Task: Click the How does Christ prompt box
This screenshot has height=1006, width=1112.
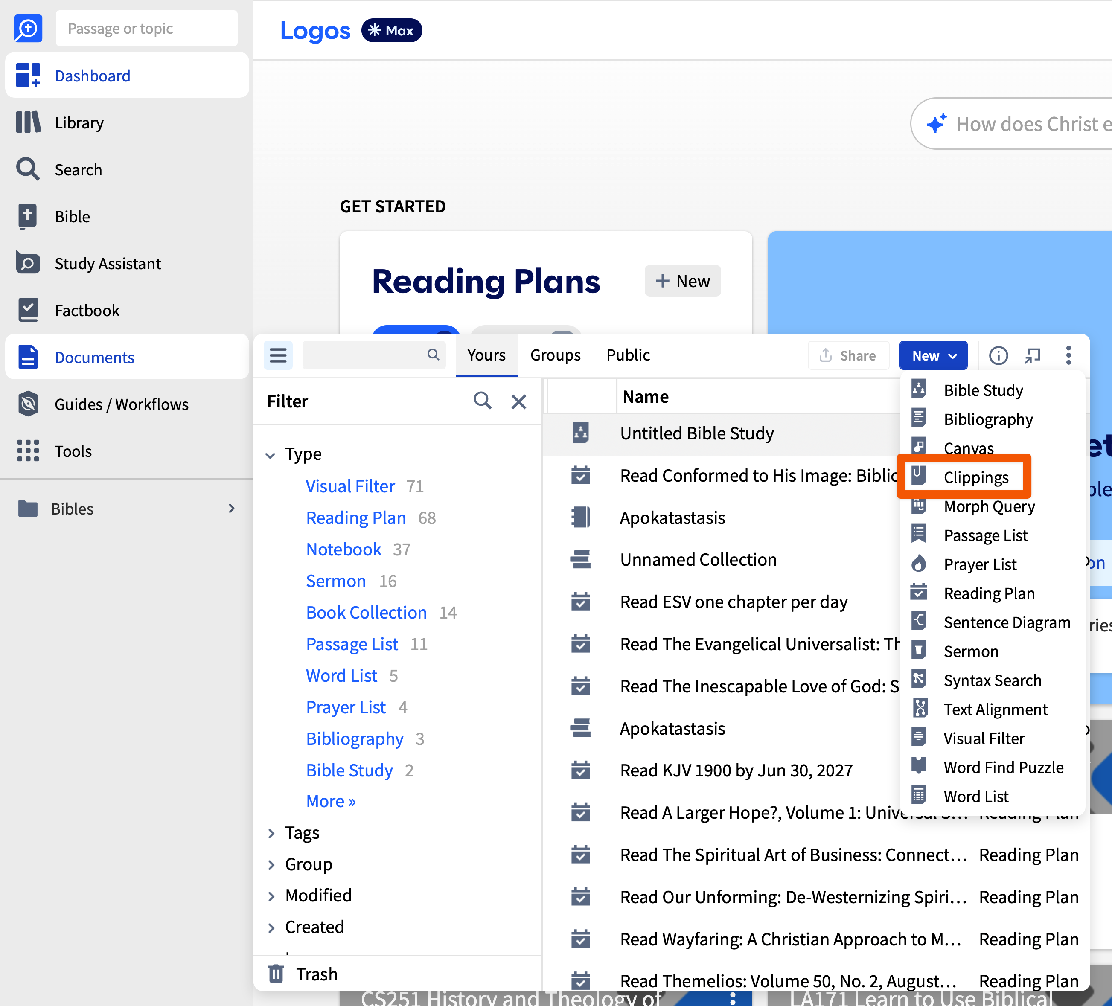Action: [1012, 124]
